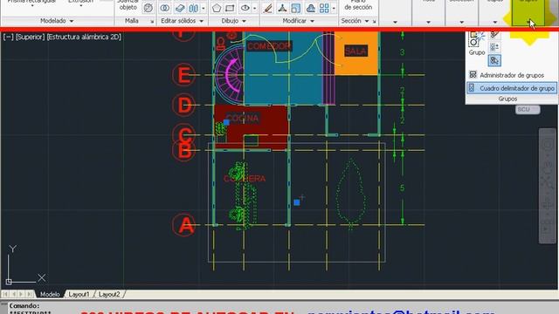Expand the Sección panel dropdown
Viewport: 559px width, 314px height.
(367, 21)
